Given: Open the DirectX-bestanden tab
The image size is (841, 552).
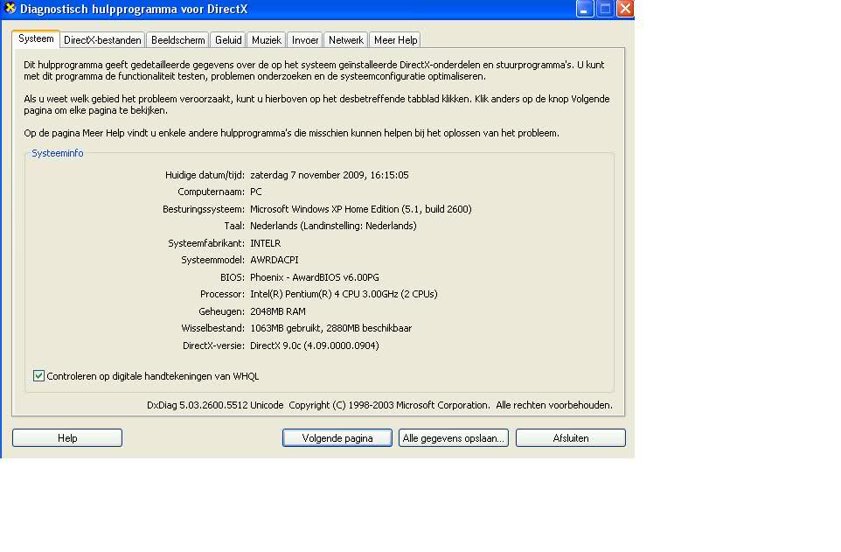Looking at the screenshot, I should 102,40.
